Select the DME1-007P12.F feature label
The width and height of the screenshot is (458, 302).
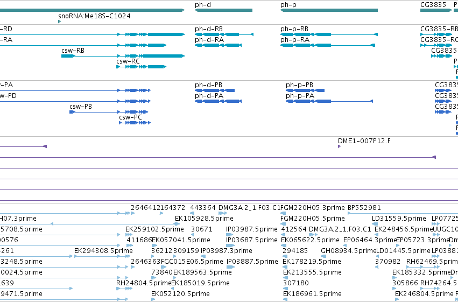click(364, 141)
